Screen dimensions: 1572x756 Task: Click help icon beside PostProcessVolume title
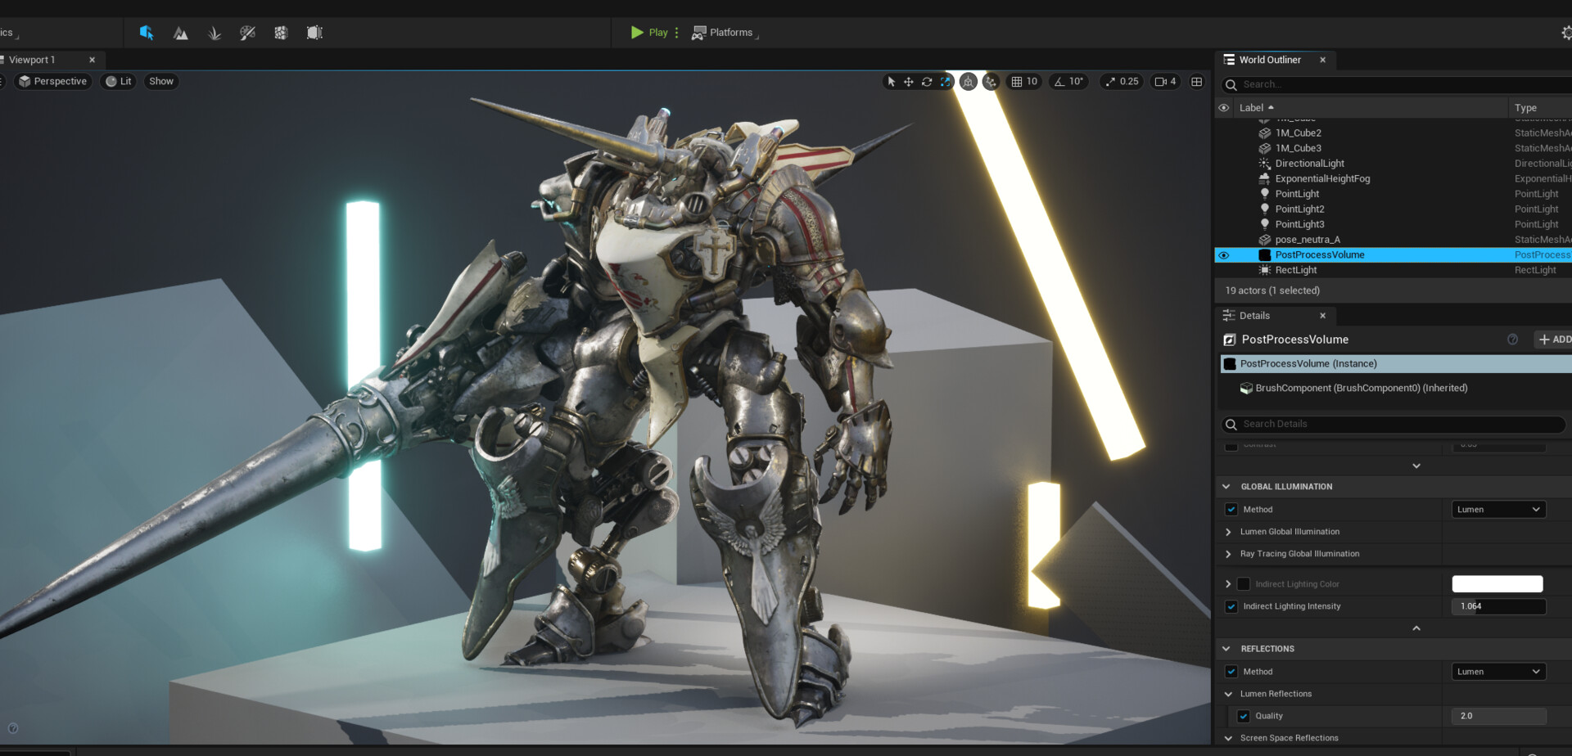(x=1513, y=340)
